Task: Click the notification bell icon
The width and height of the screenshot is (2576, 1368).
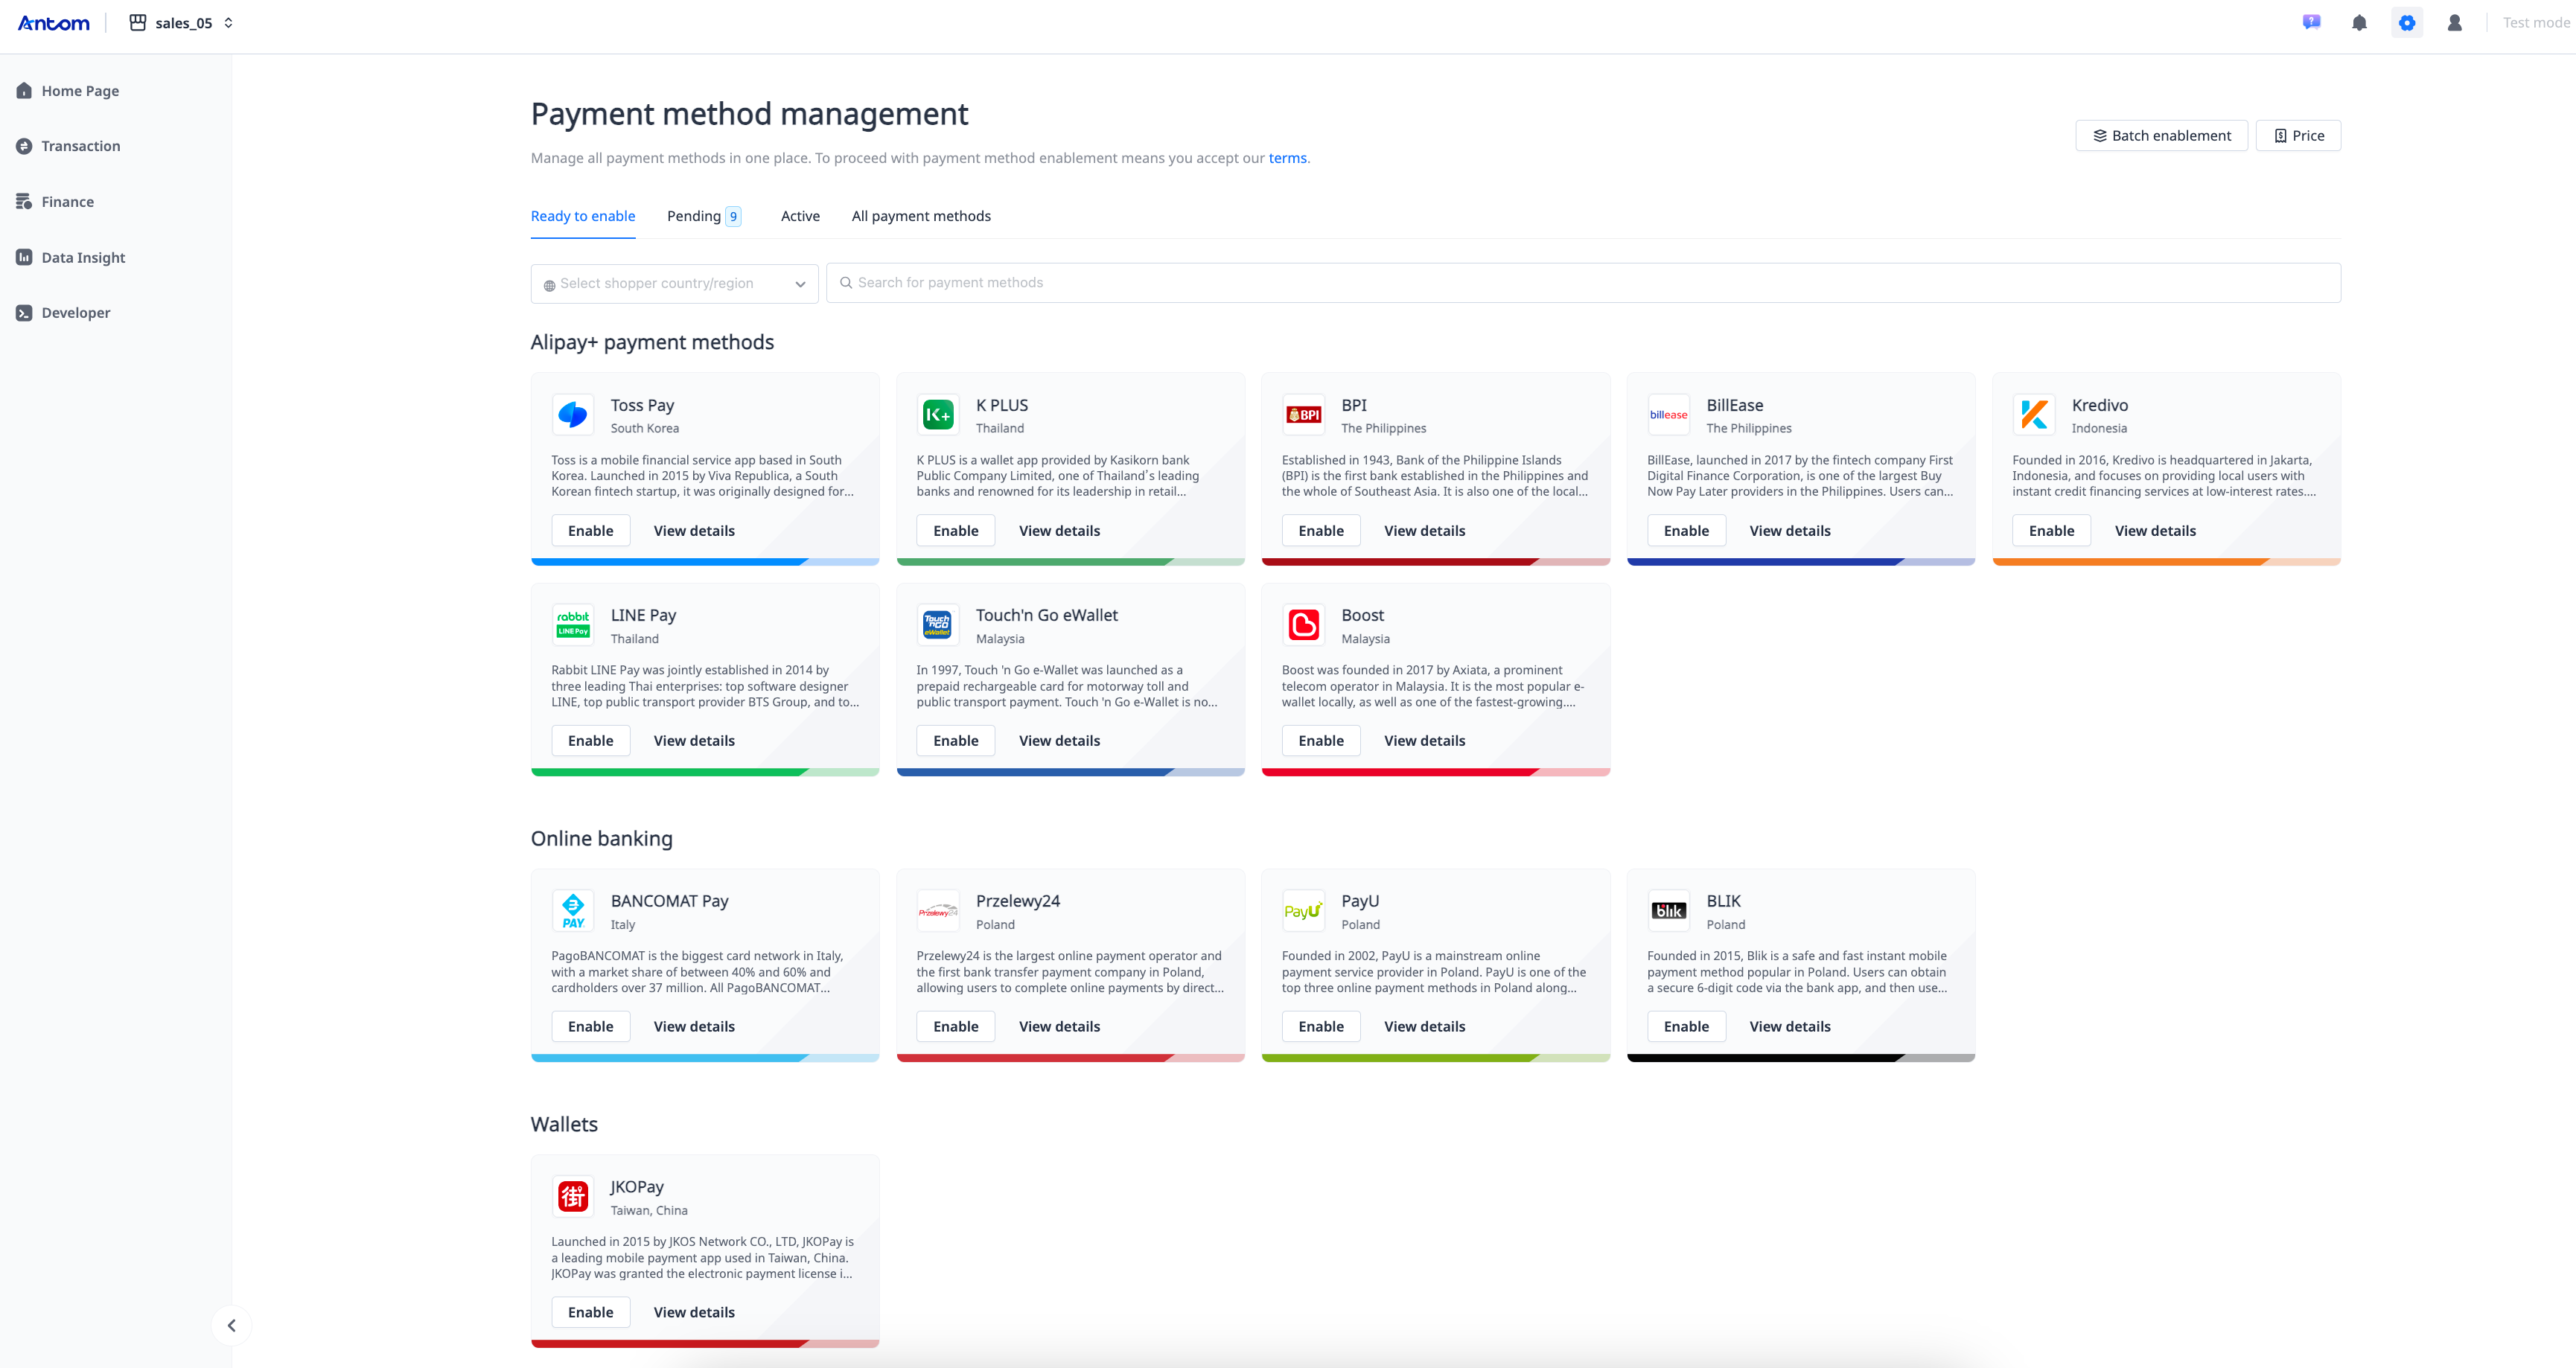Action: [2359, 23]
